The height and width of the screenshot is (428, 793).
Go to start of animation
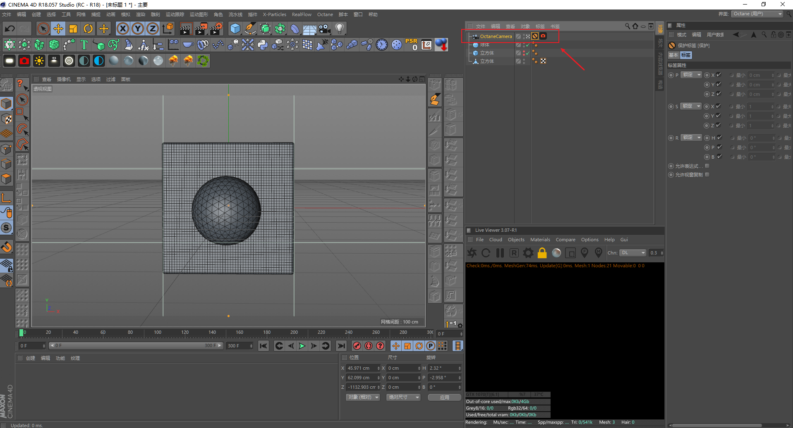(x=264, y=346)
